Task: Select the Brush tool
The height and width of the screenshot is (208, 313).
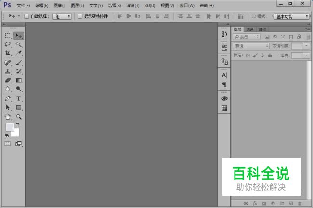Action: 19,63
